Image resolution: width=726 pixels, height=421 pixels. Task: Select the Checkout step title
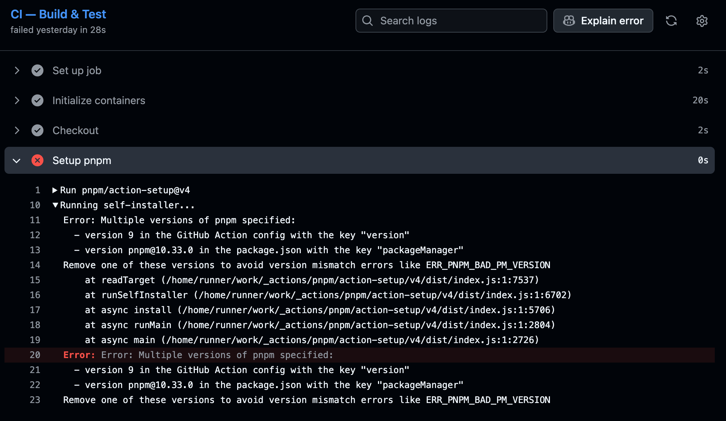tap(75, 130)
